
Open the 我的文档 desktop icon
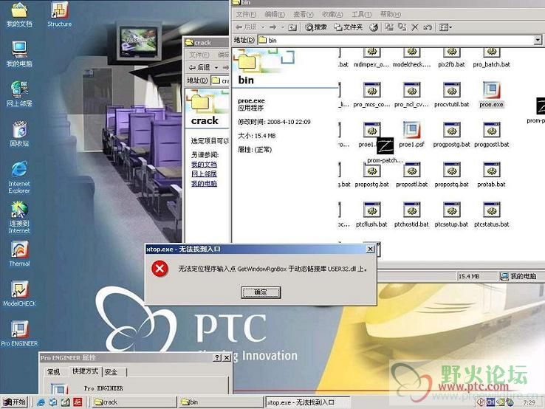click(x=19, y=14)
